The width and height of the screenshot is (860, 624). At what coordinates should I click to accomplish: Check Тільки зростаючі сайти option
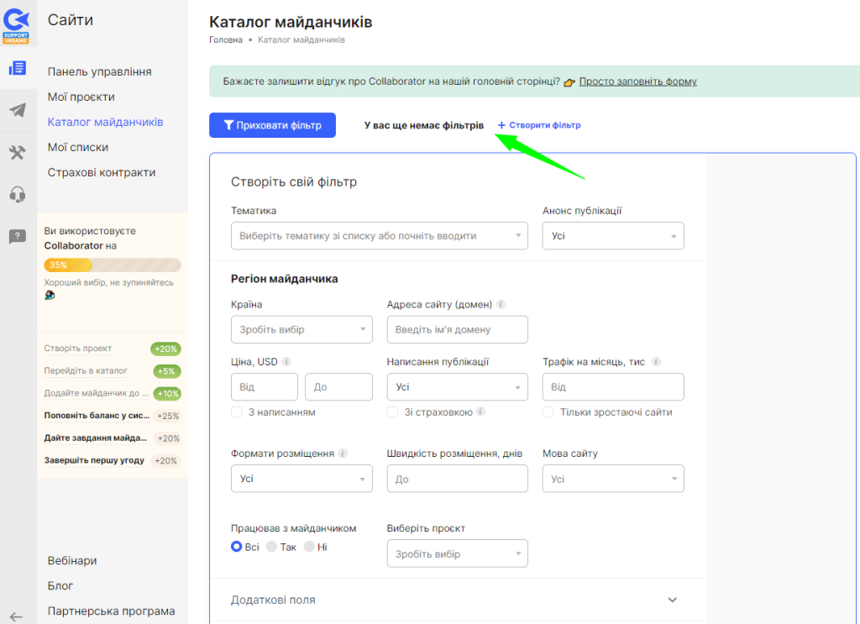coord(548,412)
